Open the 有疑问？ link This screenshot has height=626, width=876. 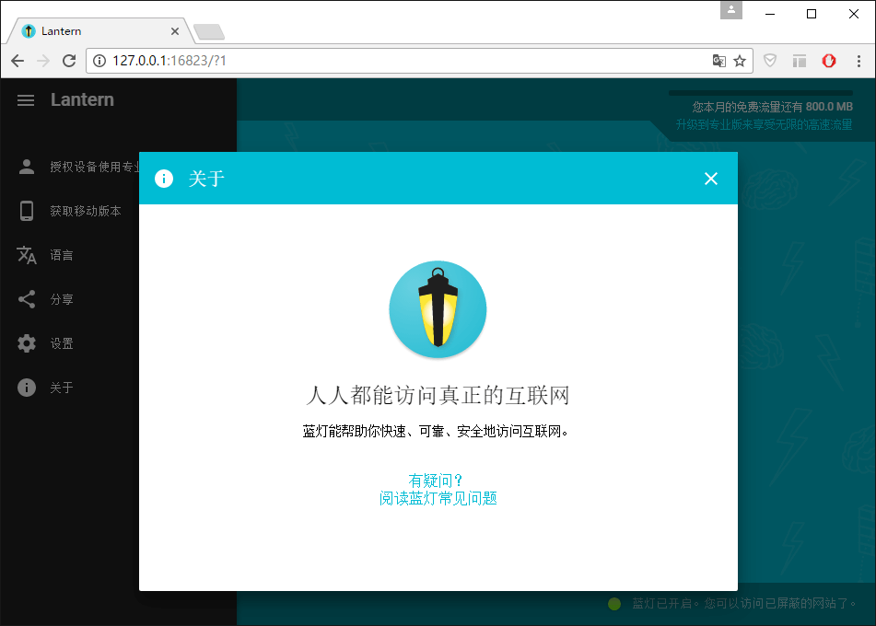435,481
